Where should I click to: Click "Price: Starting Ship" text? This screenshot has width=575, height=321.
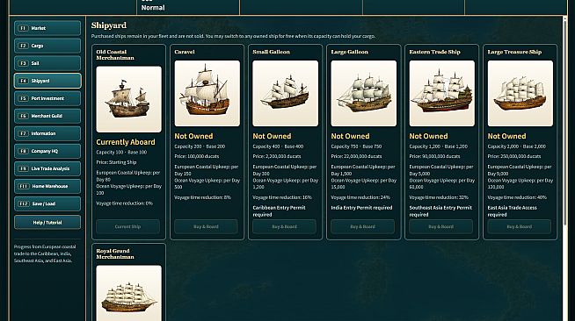pos(116,162)
